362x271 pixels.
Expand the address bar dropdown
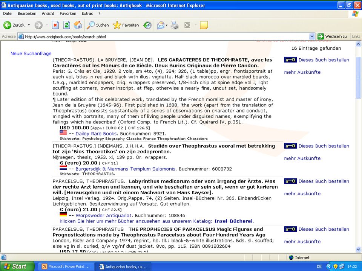(312, 37)
